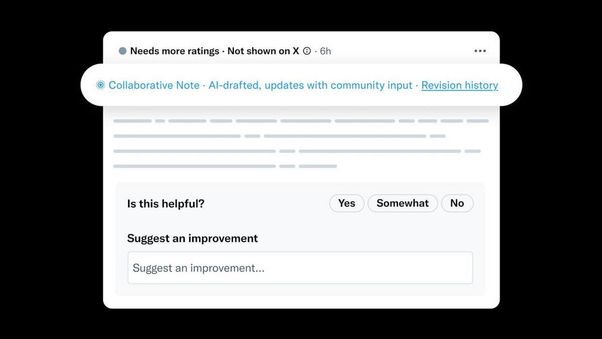Rate the note helpful with "Yes"
Viewport: 602px width, 339px height.
click(x=347, y=203)
